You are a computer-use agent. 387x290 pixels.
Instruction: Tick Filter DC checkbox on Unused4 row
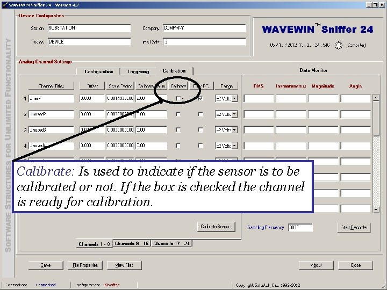click(200, 146)
